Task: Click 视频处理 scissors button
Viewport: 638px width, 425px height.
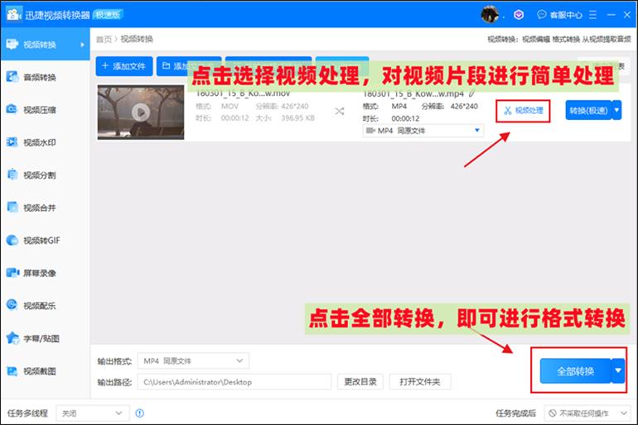Action: 524,111
